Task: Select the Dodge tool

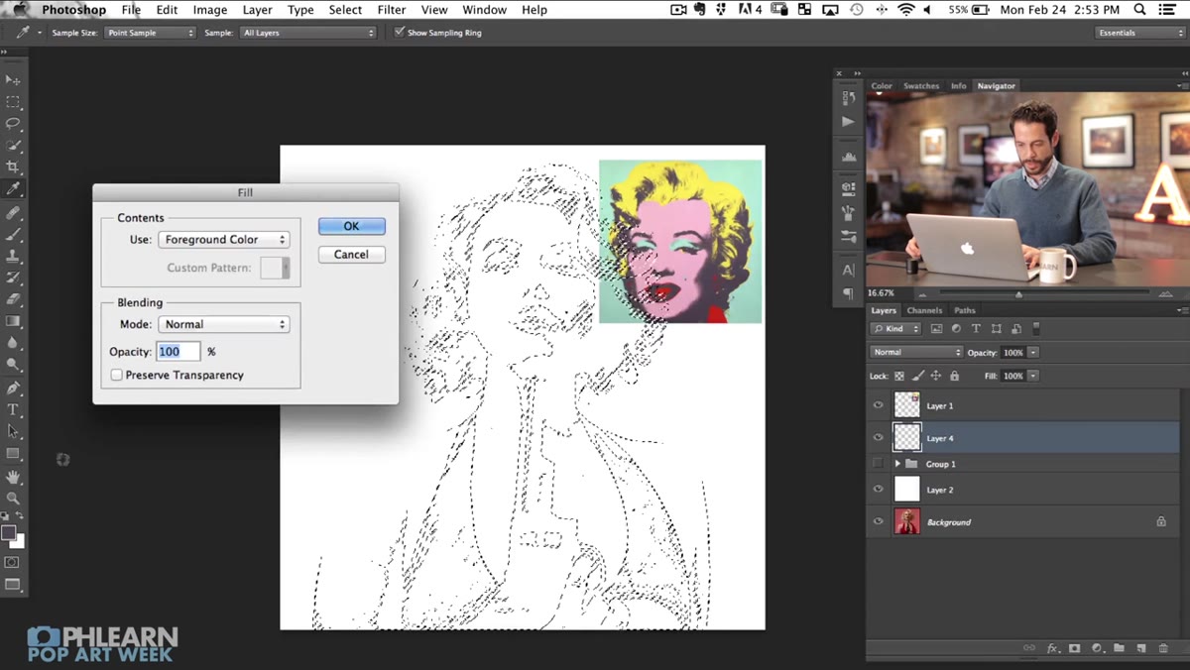Action: pyautogui.click(x=13, y=364)
